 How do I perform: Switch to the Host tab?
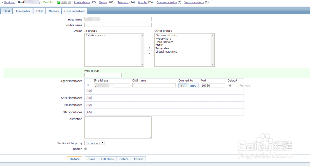point(7,11)
